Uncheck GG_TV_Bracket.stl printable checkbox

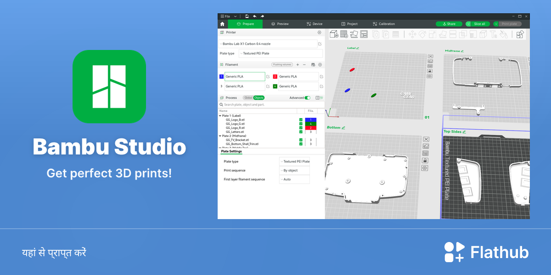tap(301, 140)
